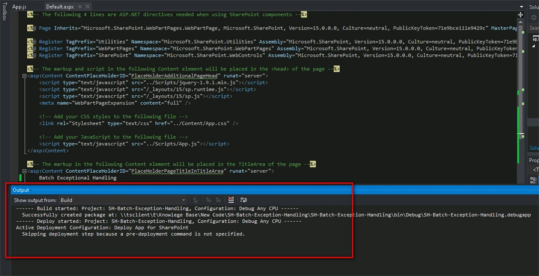539x276 pixels.
Task: Click the 'Build started' output line
Action: [x=157, y=209]
